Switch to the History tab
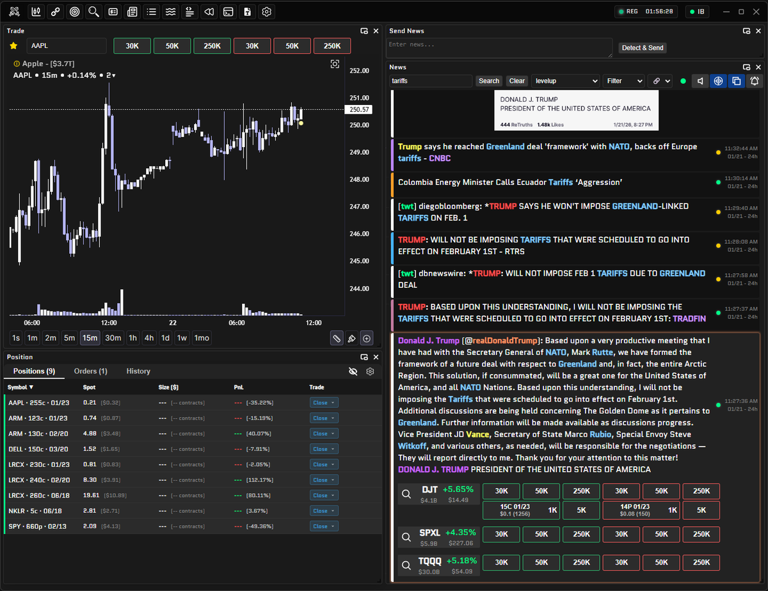This screenshot has width=768, height=591. (138, 370)
